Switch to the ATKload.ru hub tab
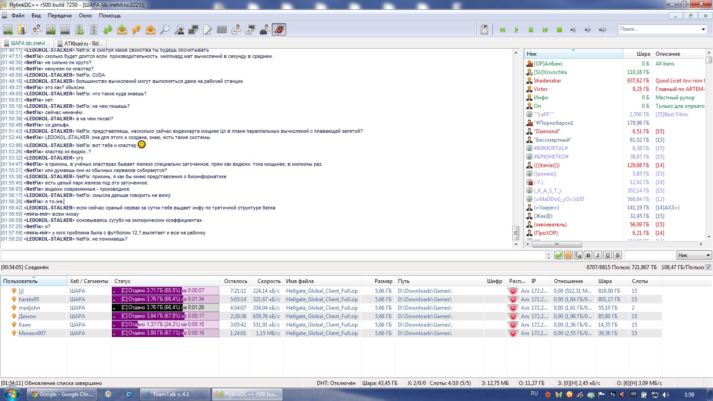Viewport: 713px width, 401px height. 80,43
